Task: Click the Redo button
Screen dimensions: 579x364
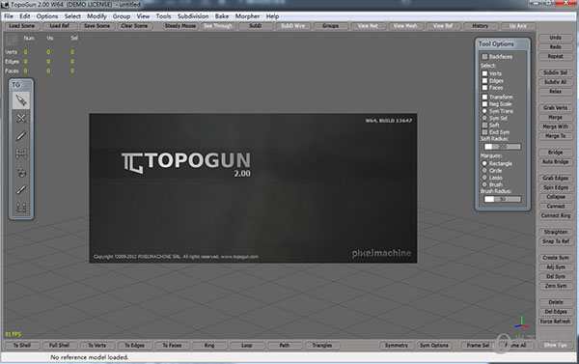Action: [556, 47]
